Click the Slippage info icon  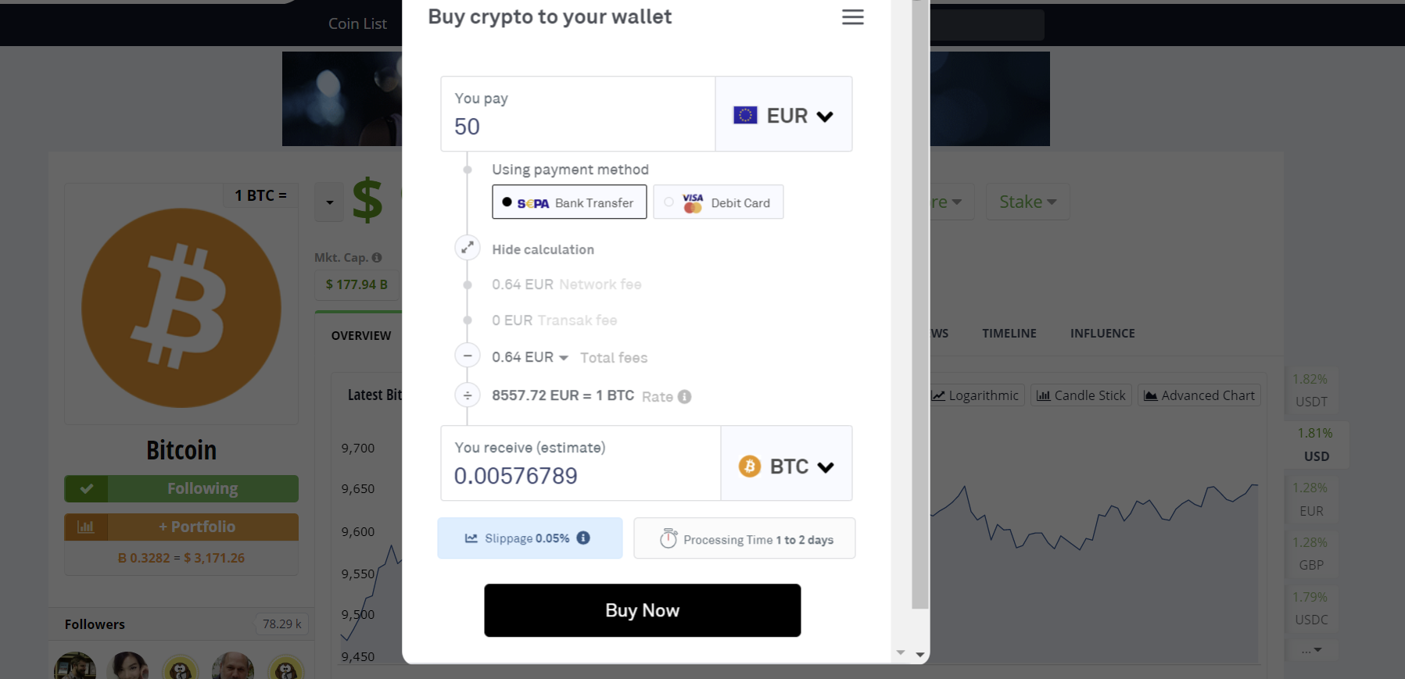583,538
